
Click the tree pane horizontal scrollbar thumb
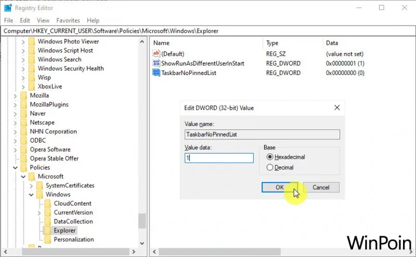tap(75, 252)
